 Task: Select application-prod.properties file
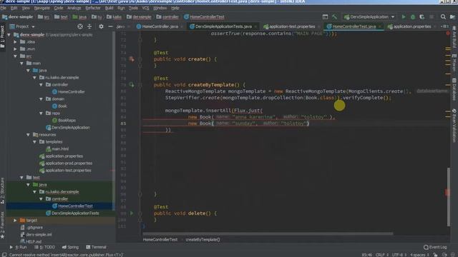click(x=69, y=163)
